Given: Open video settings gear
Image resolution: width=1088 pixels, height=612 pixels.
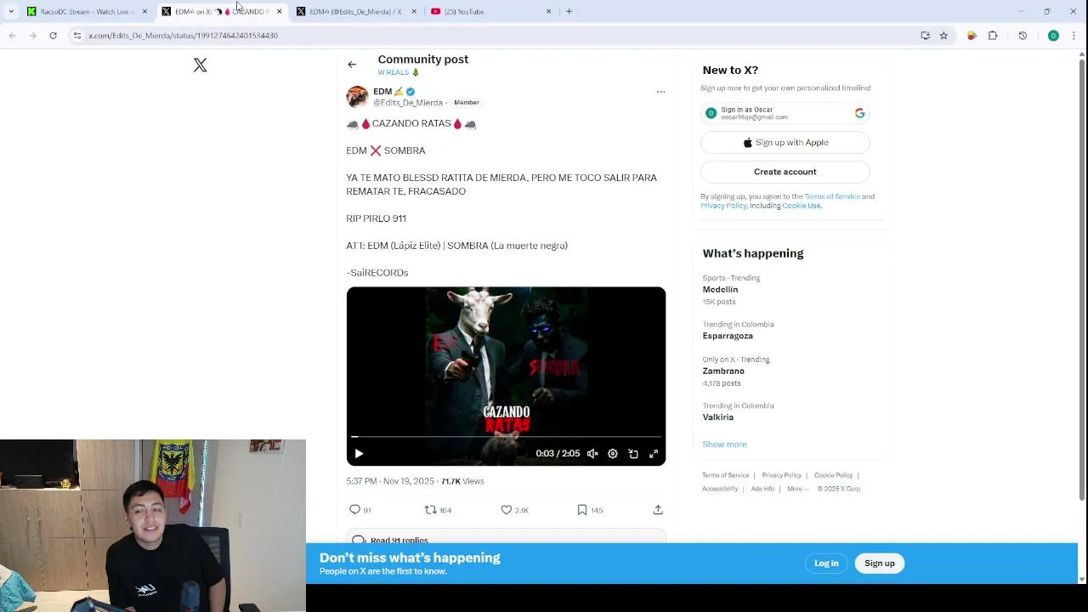Looking at the screenshot, I should 613,454.
